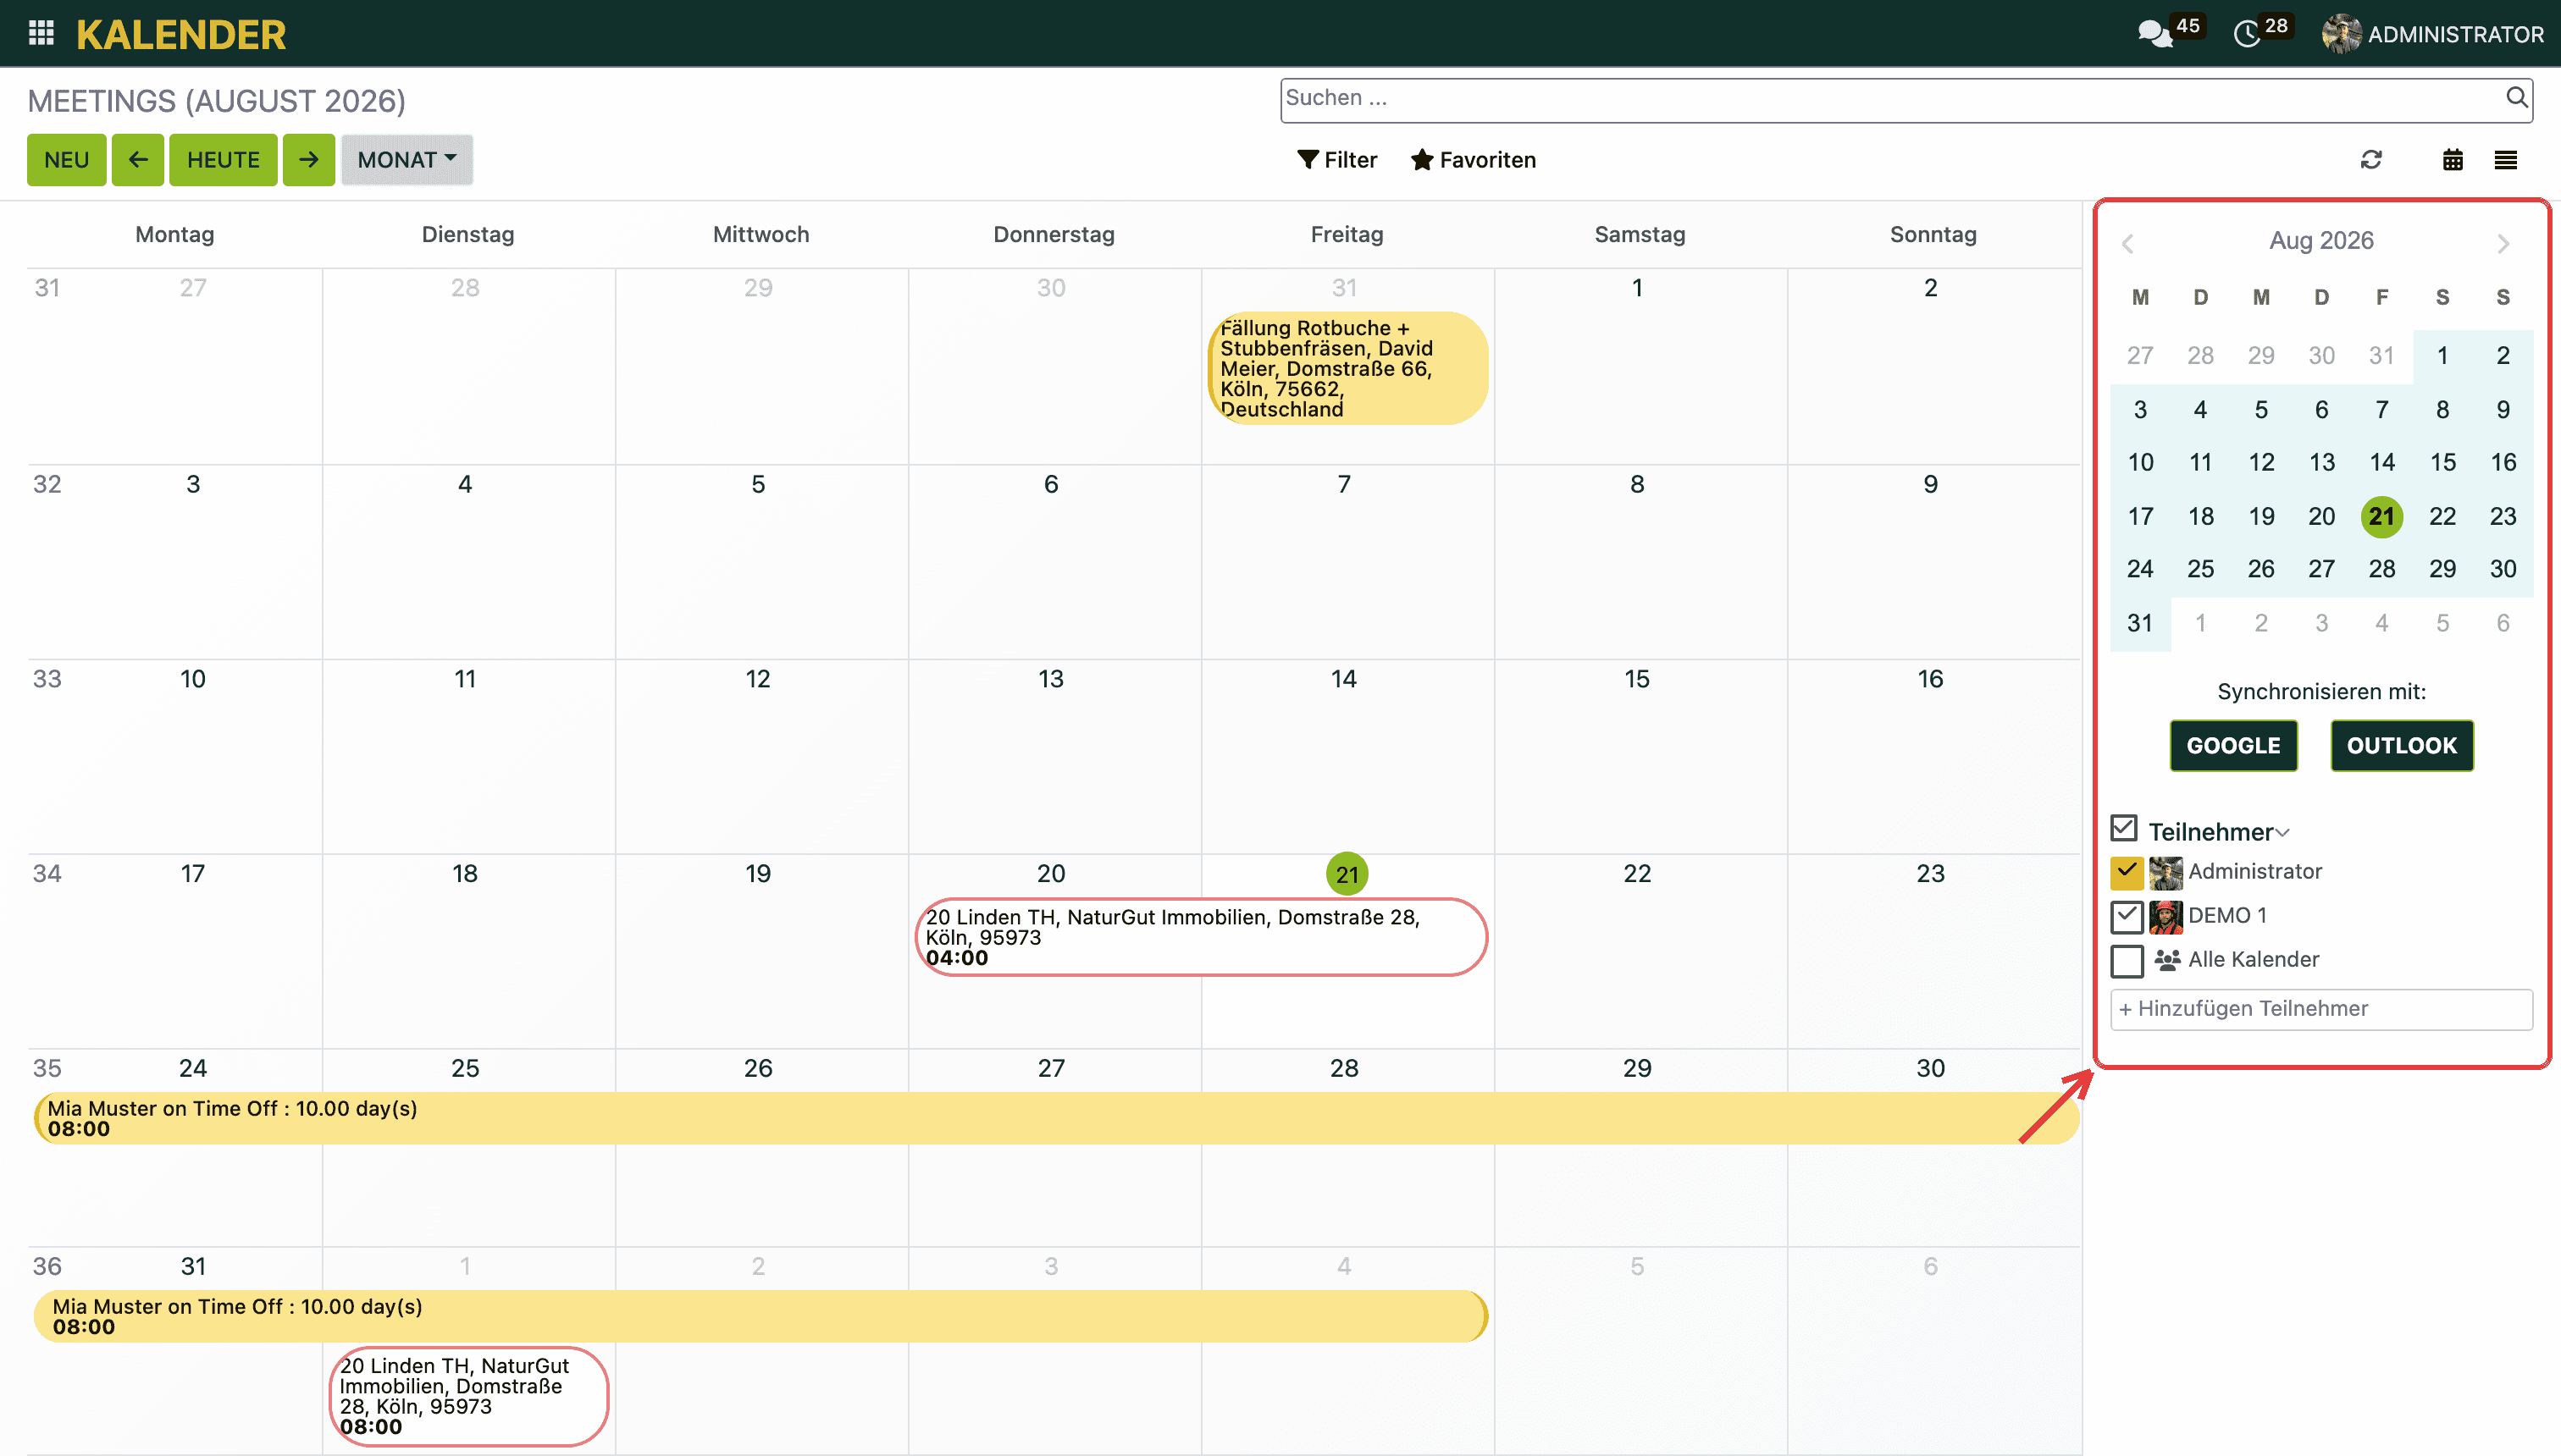Screen dimensions: 2561x1456
Task: Click week number 33 label
Action: pos(47,679)
